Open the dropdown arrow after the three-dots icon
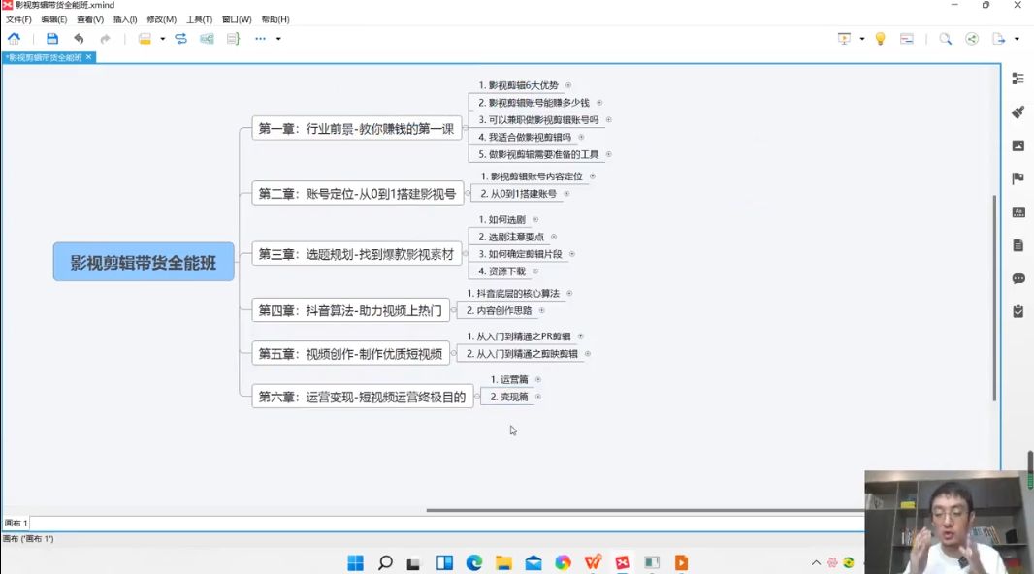The width and height of the screenshot is (1034, 574). pyautogui.click(x=278, y=39)
